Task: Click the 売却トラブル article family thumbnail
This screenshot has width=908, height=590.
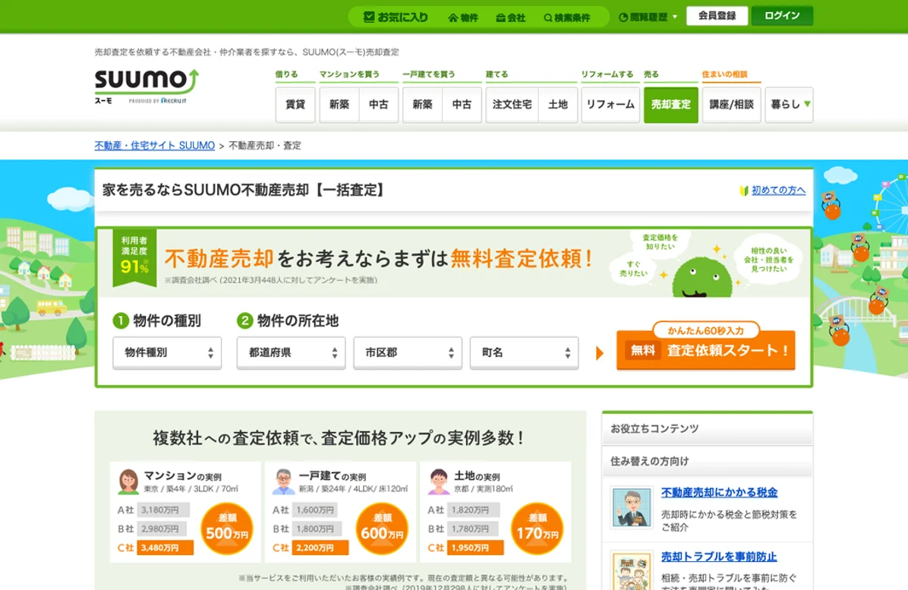Action: pos(632,571)
